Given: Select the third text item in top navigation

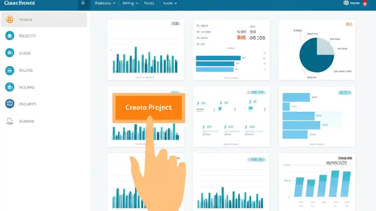Looking at the screenshot, I should coord(149,3).
